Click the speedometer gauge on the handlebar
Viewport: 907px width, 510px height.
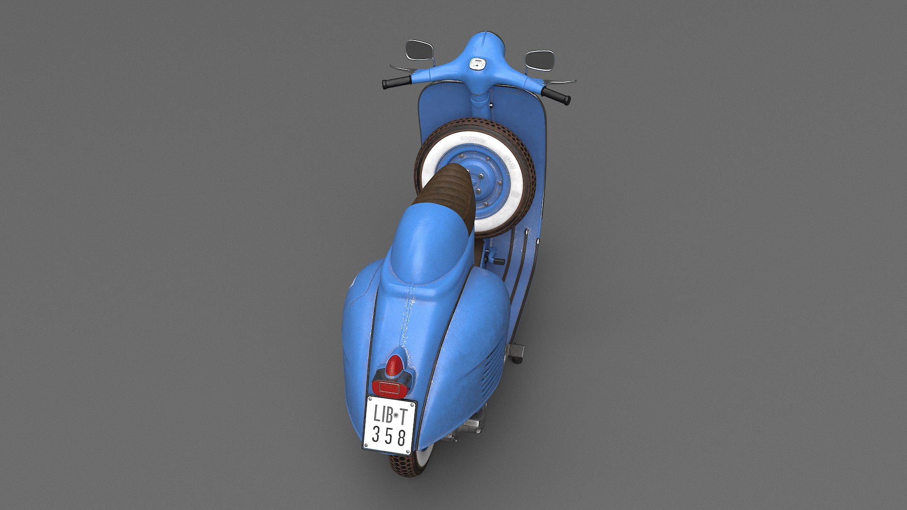(x=478, y=64)
